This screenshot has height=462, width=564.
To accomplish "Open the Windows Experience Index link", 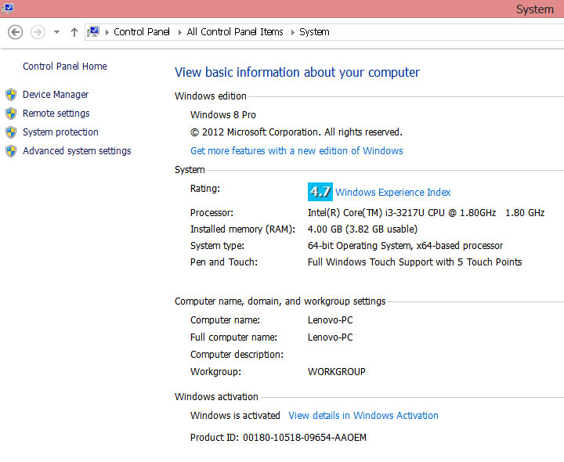I will coord(392,193).
